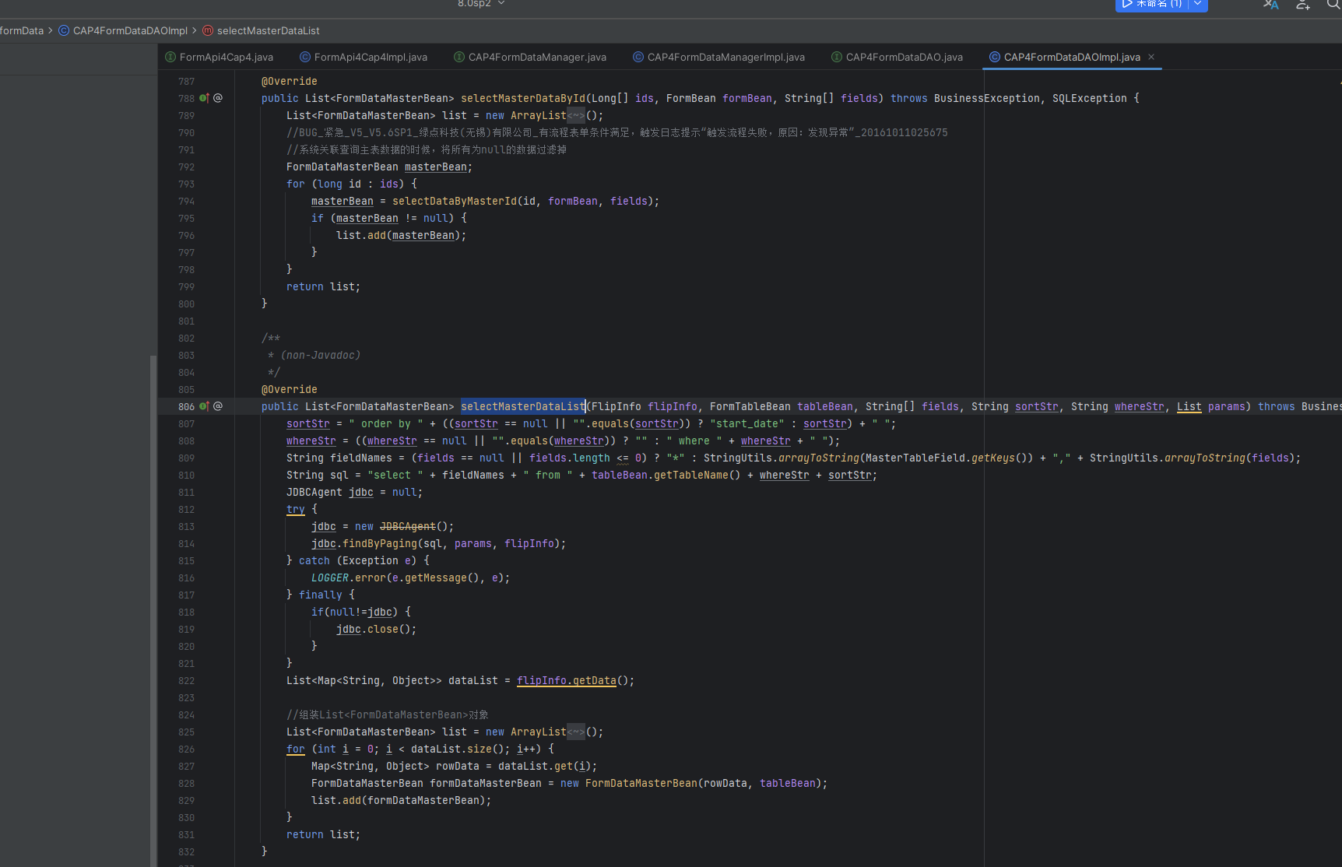
Task: Click the underlined List params type on line 806
Action: point(1189,406)
